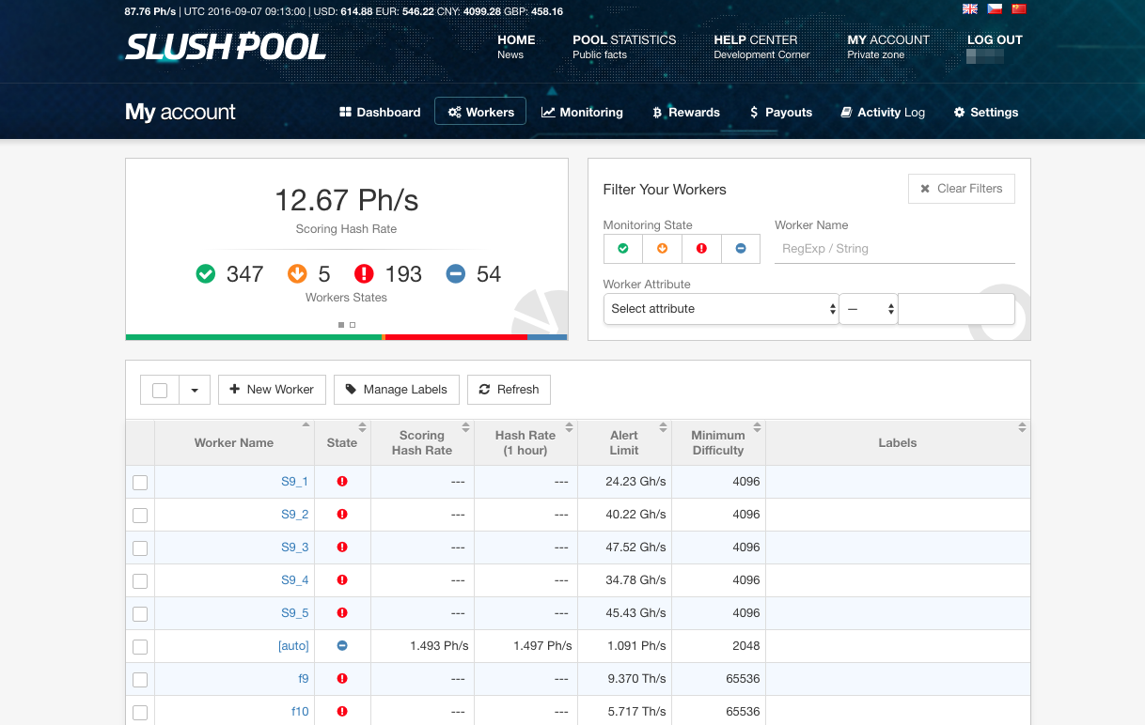Open the Pool Statistics menu
The width and height of the screenshot is (1145, 725).
(623, 39)
